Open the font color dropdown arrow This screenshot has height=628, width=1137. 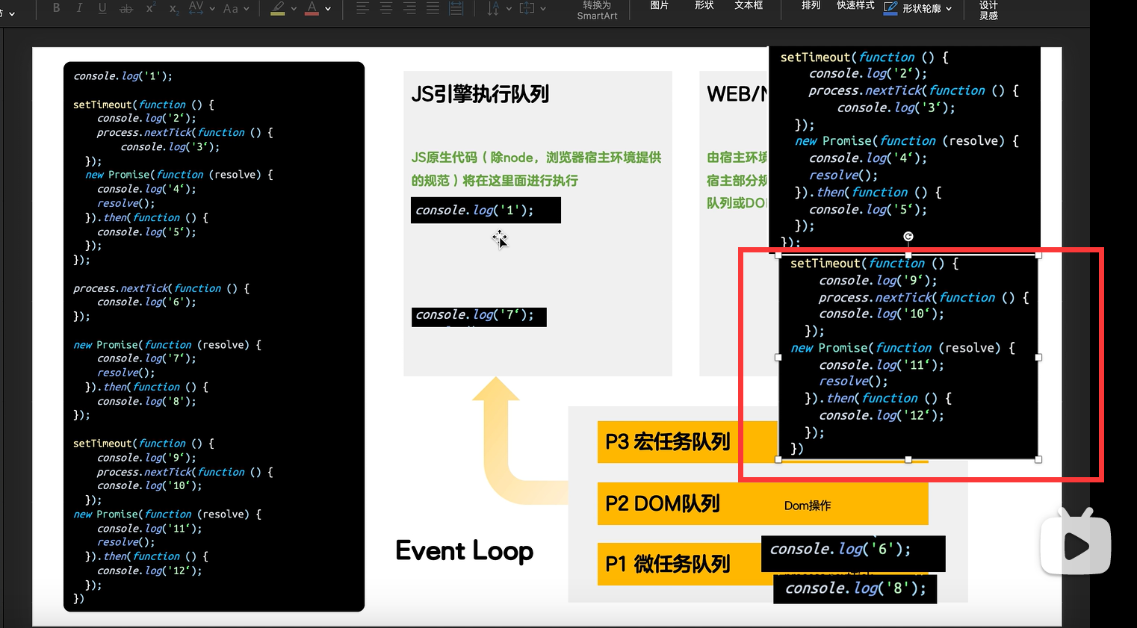tap(328, 9)
